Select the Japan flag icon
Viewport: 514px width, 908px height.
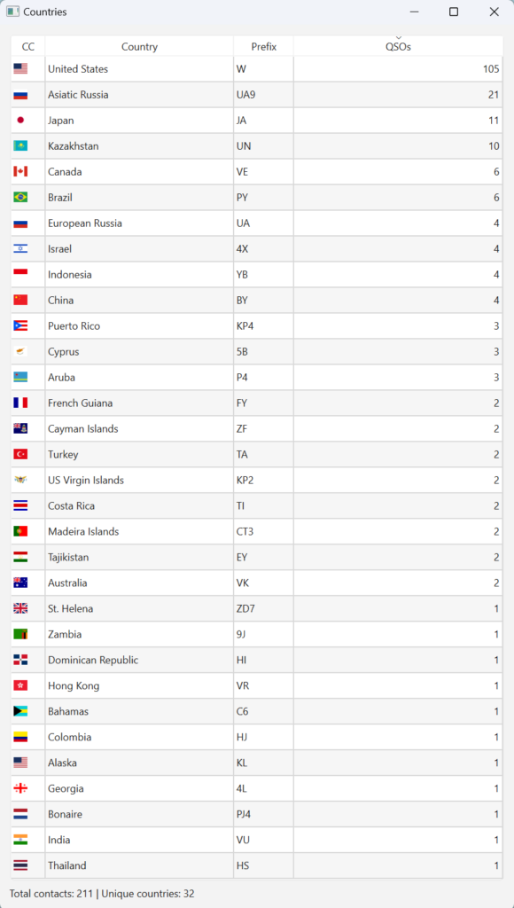coord(20,121)
